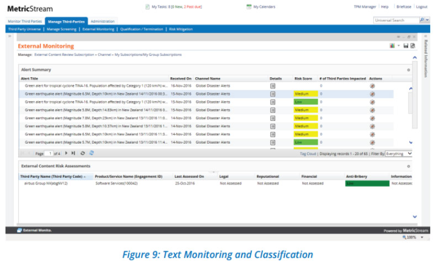Image resolution: width=438 pixels, height=265 pixels.
Task: Click the Logout link
Action: pos(421,7)
